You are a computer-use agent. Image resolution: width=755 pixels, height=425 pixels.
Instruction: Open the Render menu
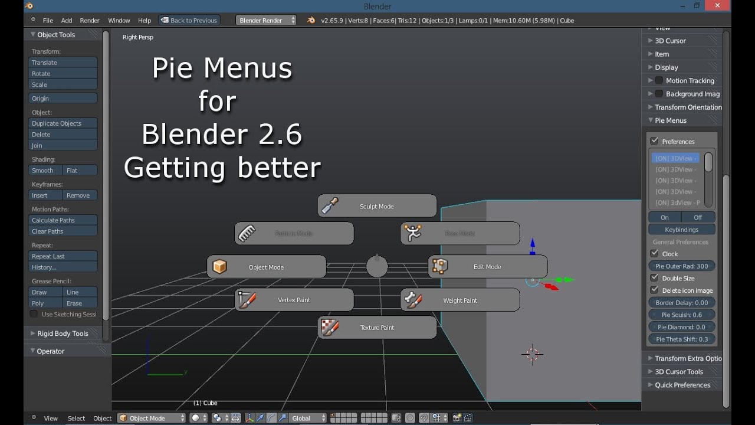pyautogui.click(x=90, y=20)
